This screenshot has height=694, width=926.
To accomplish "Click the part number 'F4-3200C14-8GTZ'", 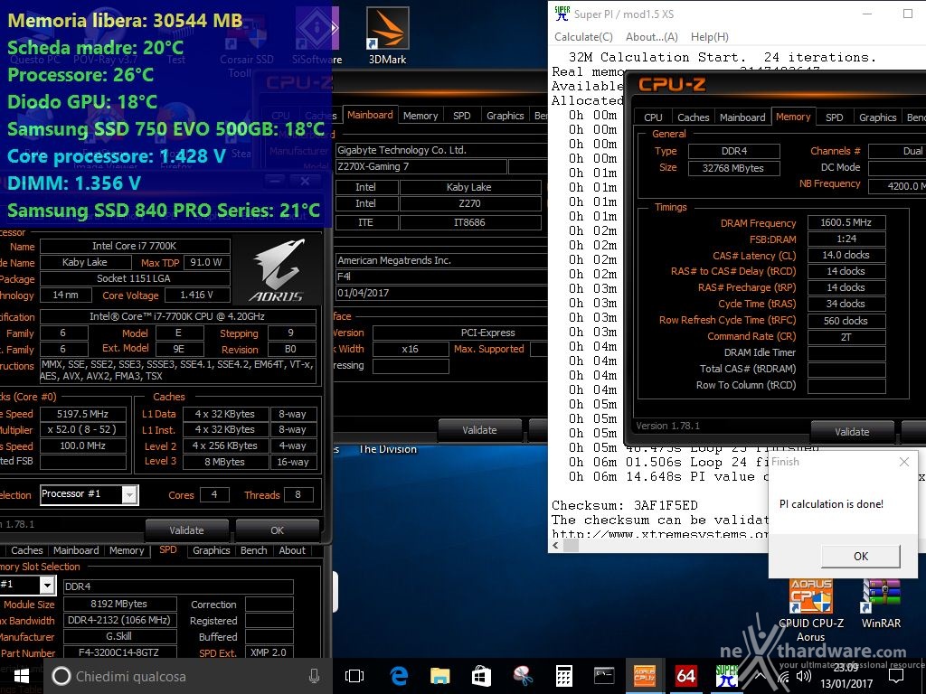I will click(x=119, y=652).
